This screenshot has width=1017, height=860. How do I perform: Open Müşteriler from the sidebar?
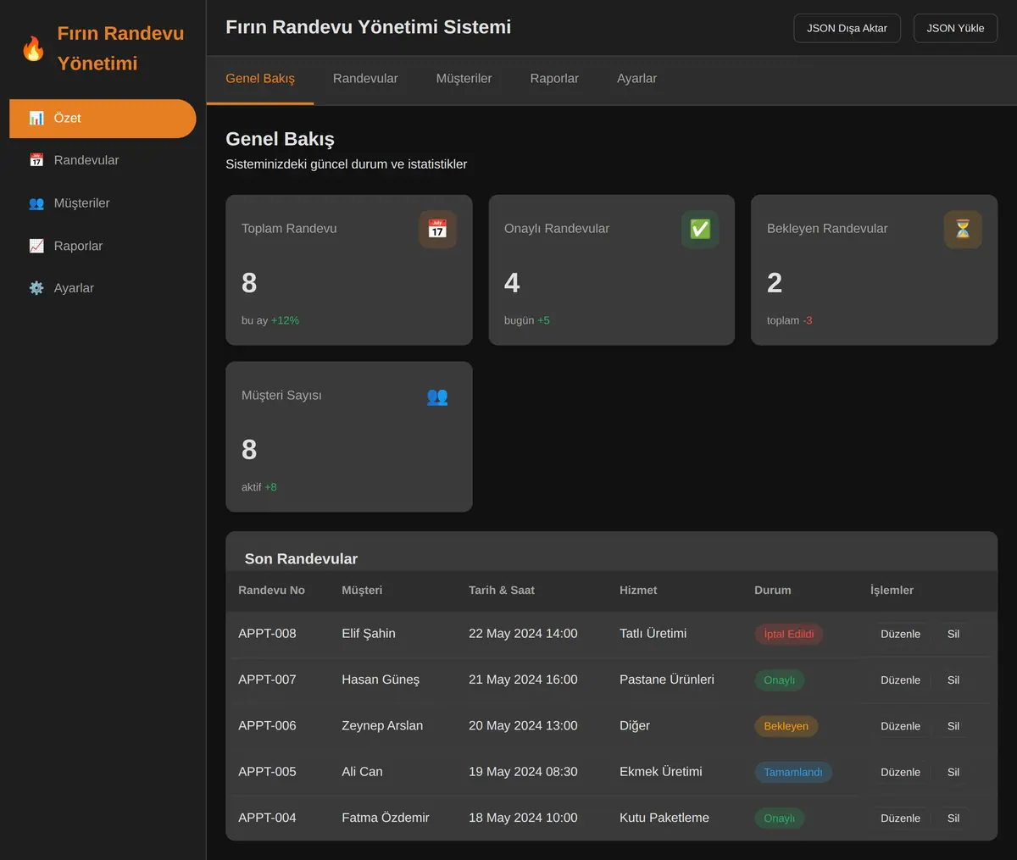tap(103, 203)
